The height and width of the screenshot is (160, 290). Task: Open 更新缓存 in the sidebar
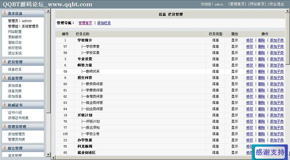[x=15, y=37]
